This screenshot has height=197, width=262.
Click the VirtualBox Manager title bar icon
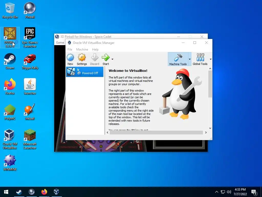(69, 43)
